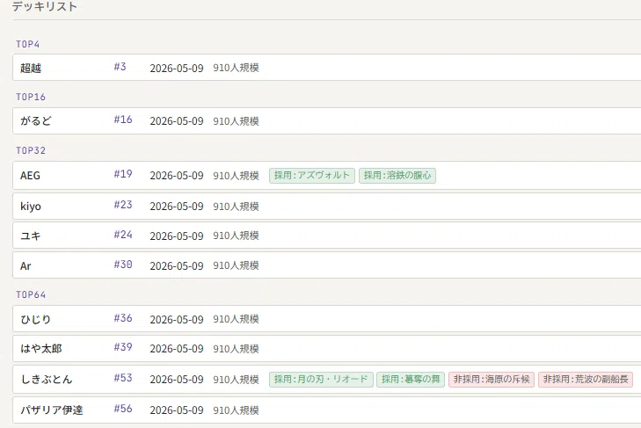This screenshot has width=641, height=428.
Task: Open the しきぶとん deck entry
Action: point(327,380)
